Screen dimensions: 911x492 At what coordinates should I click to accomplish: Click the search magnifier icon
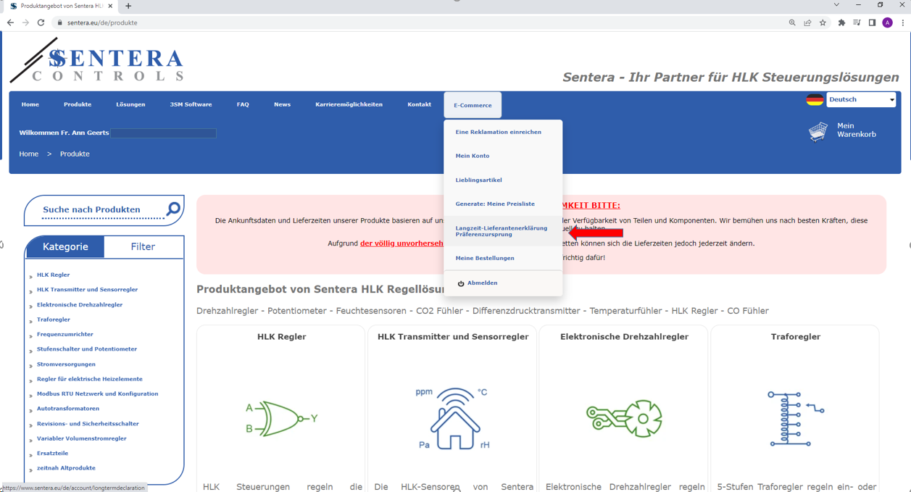tap(173, 209)
